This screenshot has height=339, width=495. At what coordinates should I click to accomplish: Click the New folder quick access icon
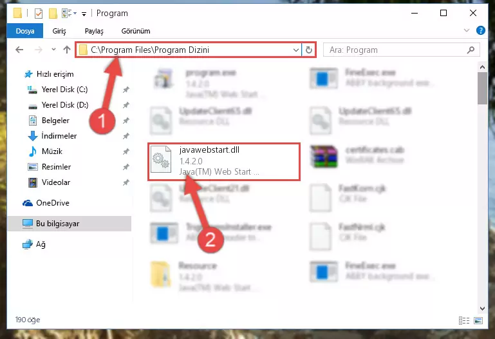[x=53, y=14]
